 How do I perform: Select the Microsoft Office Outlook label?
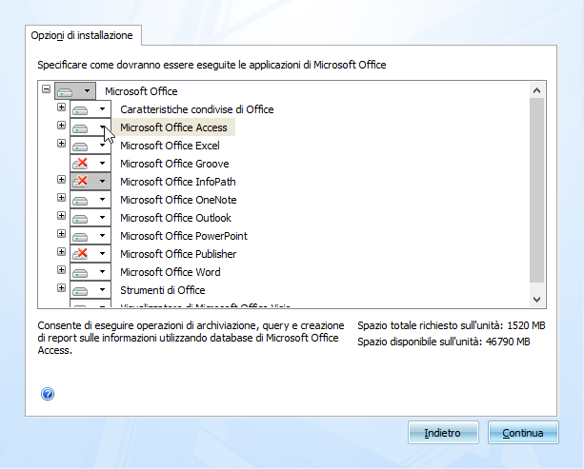click(175, 218)
